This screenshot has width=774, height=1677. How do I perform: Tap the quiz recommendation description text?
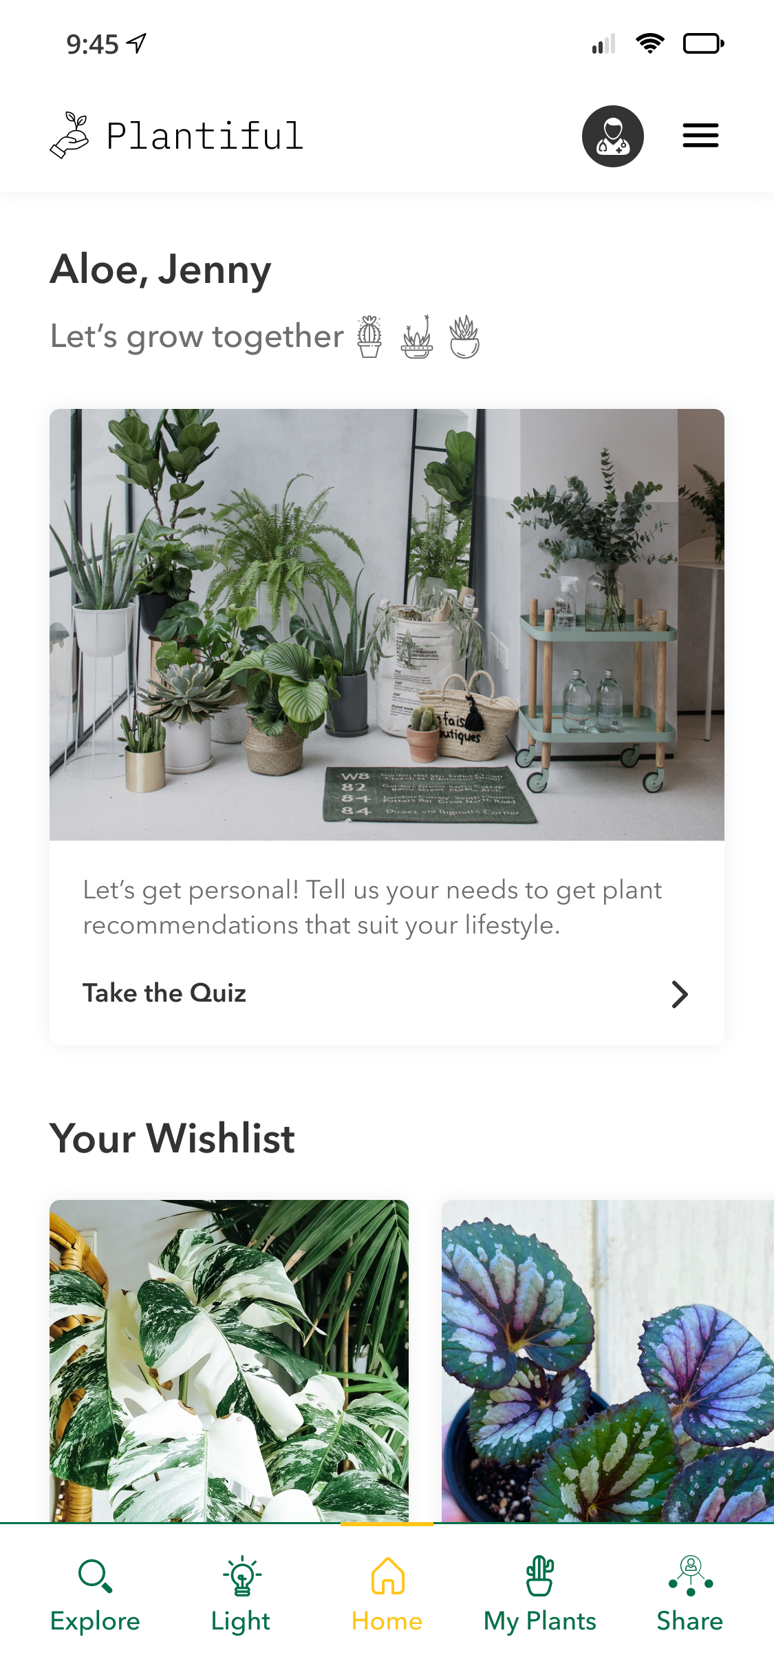(372, 907)
